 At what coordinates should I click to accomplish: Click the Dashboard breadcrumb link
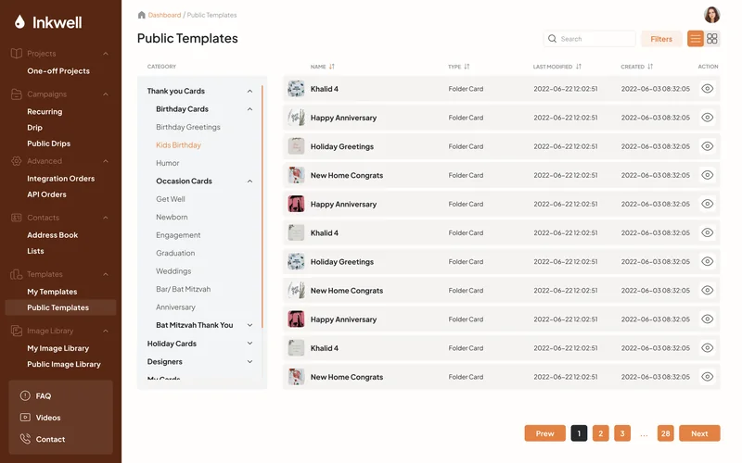pyautogui.click(x=164, y=15)
